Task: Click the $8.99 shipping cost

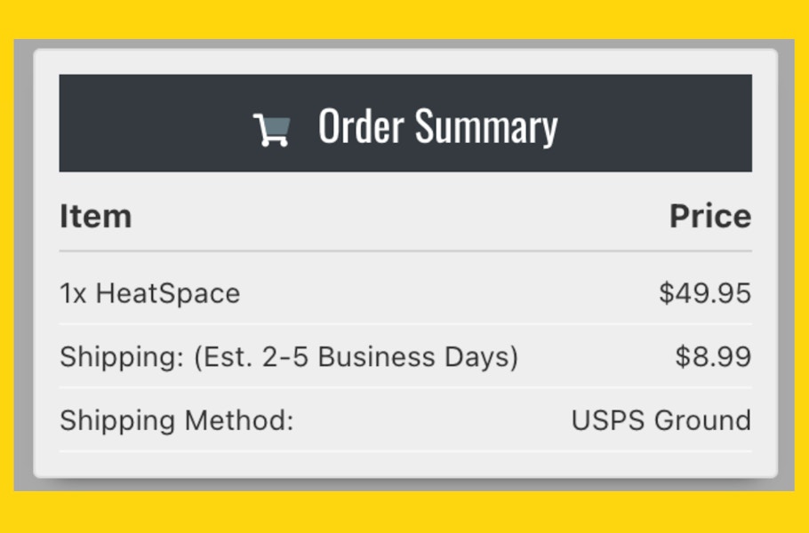Action: [714, 357]
